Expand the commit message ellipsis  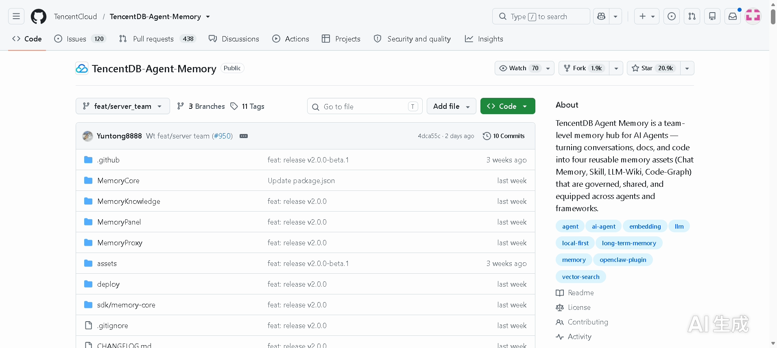[244, 136]
